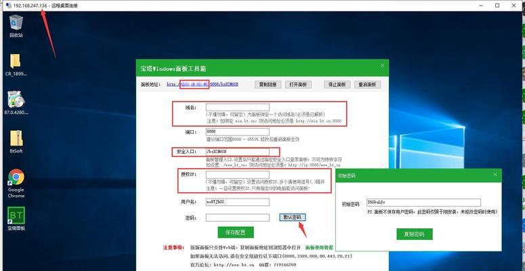This screenshot has height=271, width=525.
Task: Focus the 密码 input field
Action: (x=237, y=217)
